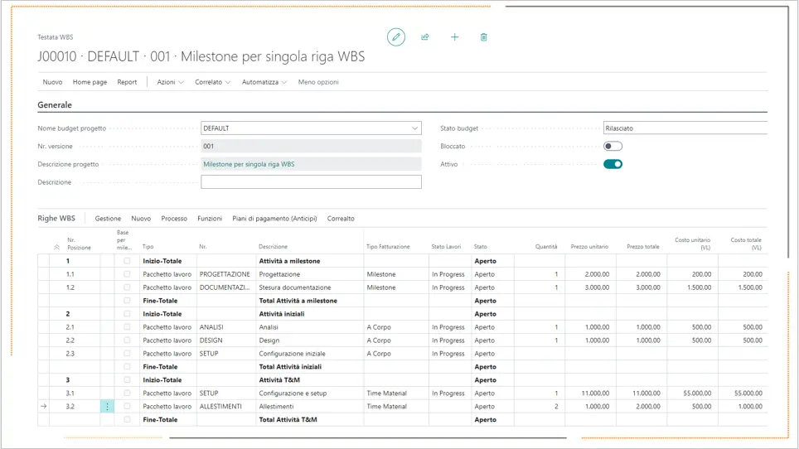Click the Tipo Fatturazione column header
Viewport: 799px width, 449px height.
click(x=388, y=246)
